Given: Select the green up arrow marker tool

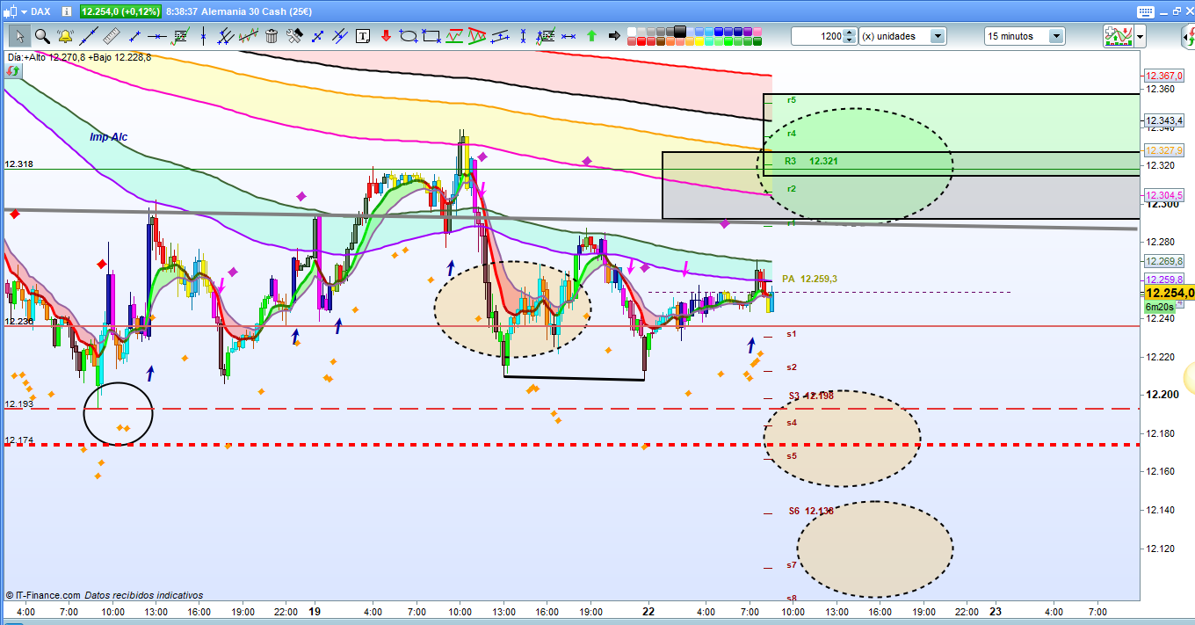Looking at the screenshot, I should tap(591, 36).
